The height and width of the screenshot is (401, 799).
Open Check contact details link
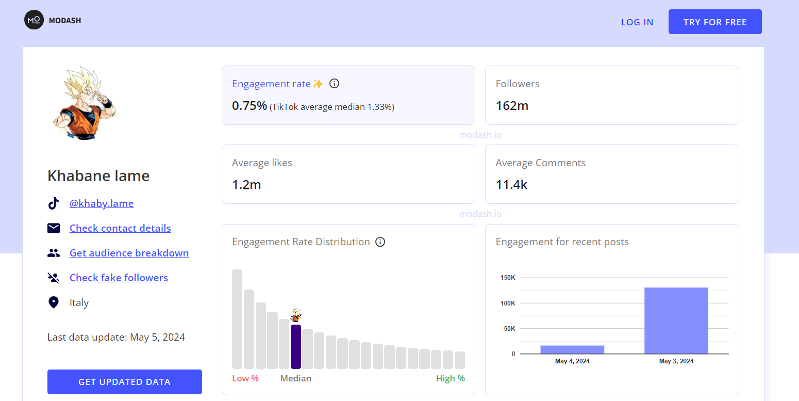coord(120,228)
